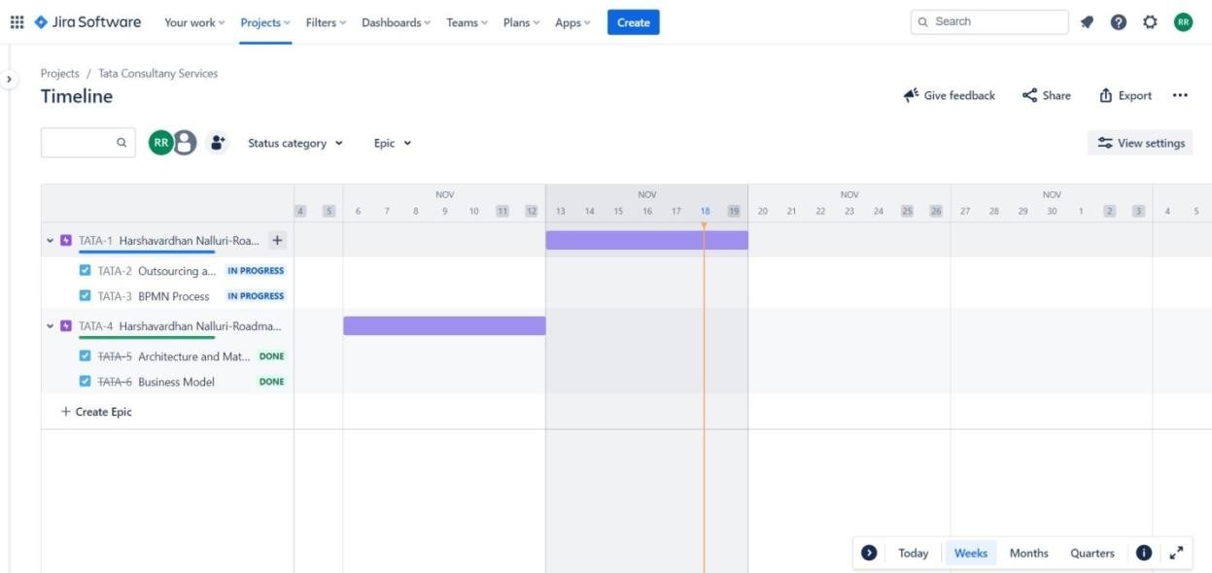Viewport: 1212px width, 573px height.
Task: Click the timeline info icon
Action: point(1143,552)
